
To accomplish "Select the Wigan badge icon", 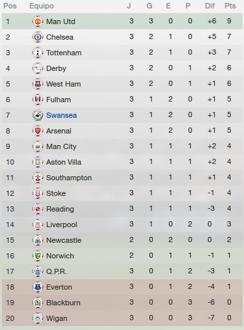I will (x=38, y=318).
